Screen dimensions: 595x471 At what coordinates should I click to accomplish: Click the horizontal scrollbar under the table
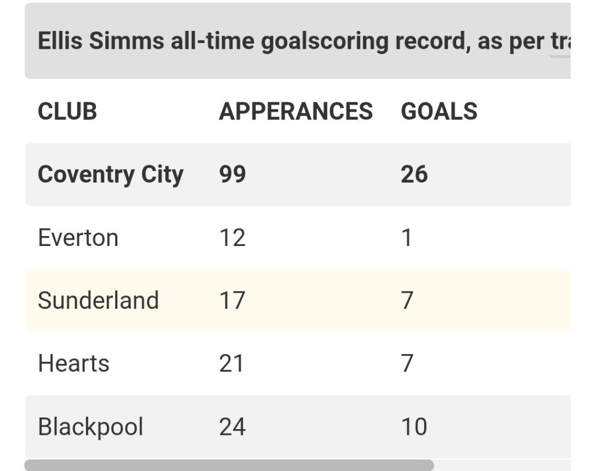point(229,465)
